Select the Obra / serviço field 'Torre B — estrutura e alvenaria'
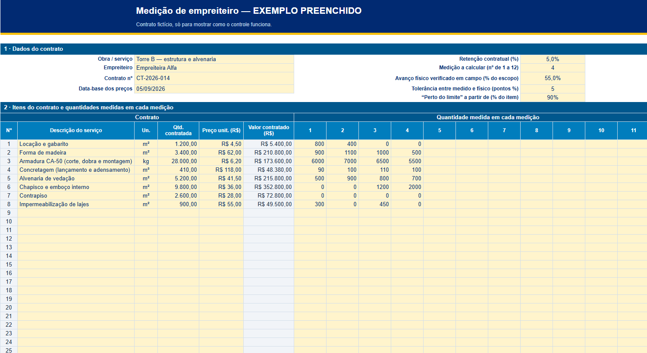Image resolution: width=647 pixels, height=353 pixels. tap(214, 59)
